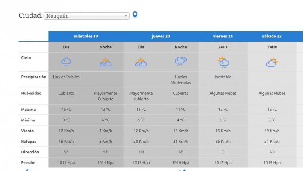The height and width of the screenshot is (171, 303).
Task: Click the unstable weather icon for viernes 21
Action: pos(223,62)
